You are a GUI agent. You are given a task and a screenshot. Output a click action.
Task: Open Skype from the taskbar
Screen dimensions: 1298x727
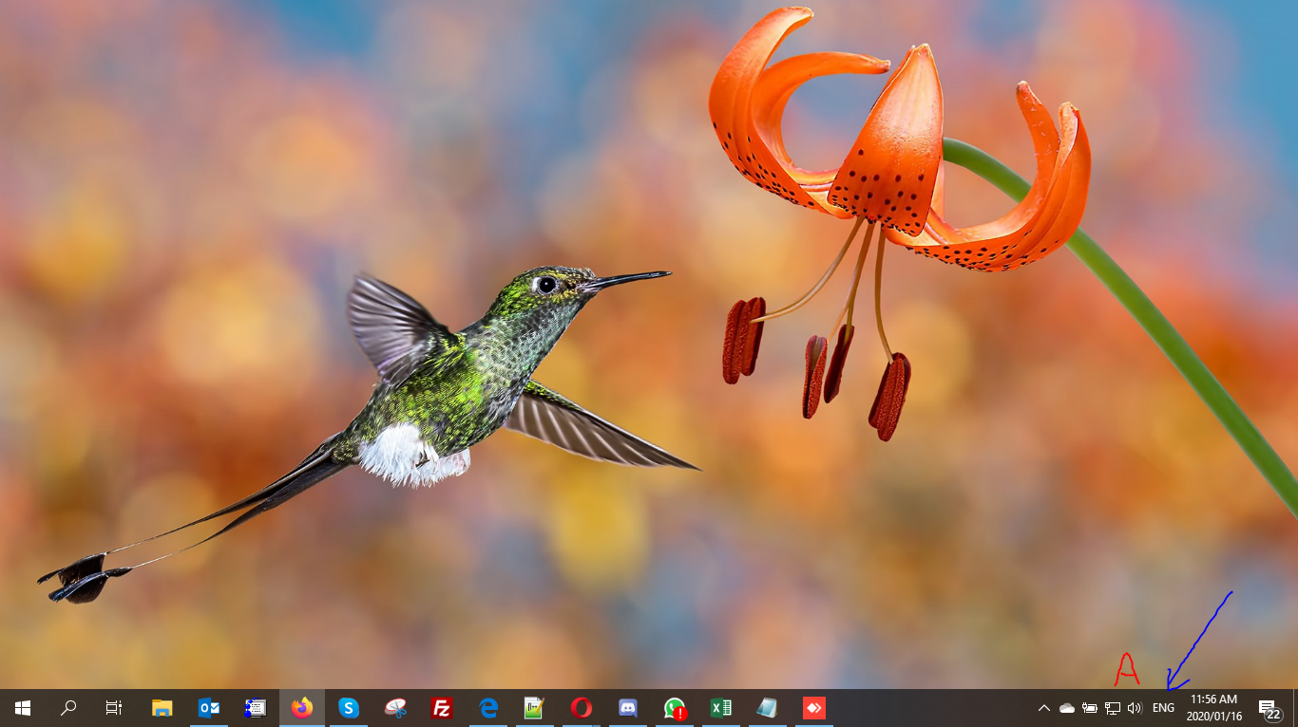click(349, 708)
